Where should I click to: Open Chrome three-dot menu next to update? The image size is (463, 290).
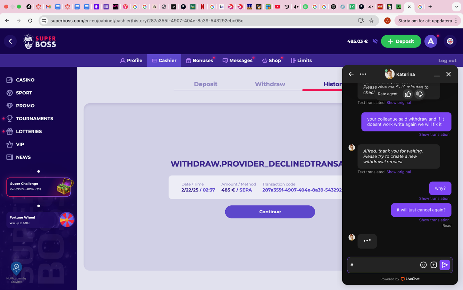coord(456,21)
